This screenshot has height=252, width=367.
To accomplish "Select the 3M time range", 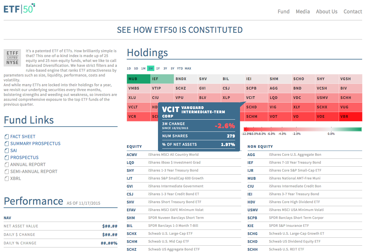I will click(x=151, y=69).
